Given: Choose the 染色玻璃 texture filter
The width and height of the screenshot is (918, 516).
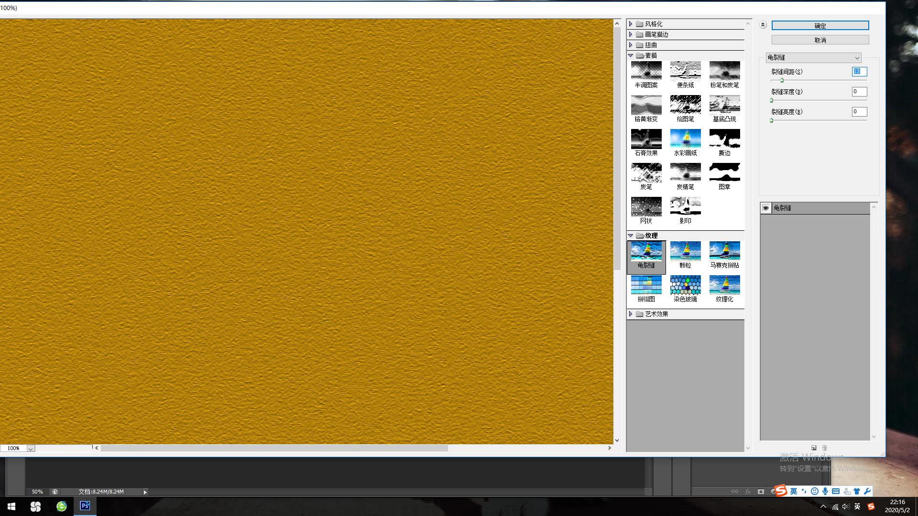Looking at the screenshot, I should [x=685, y=285].
